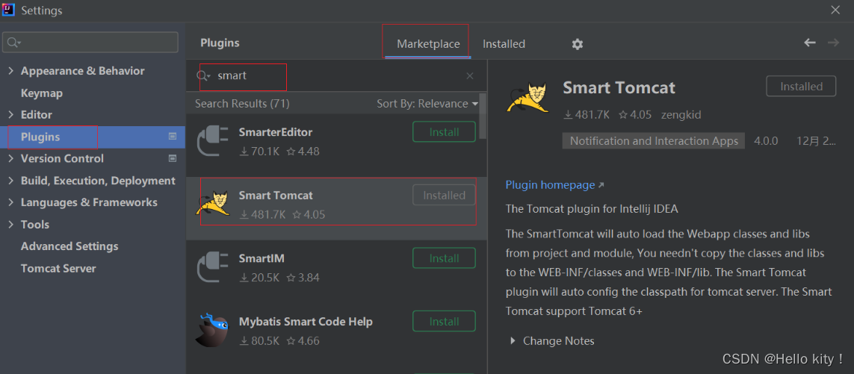Select the Smart Tomcat plugin name in the results list

click(276, 196)
